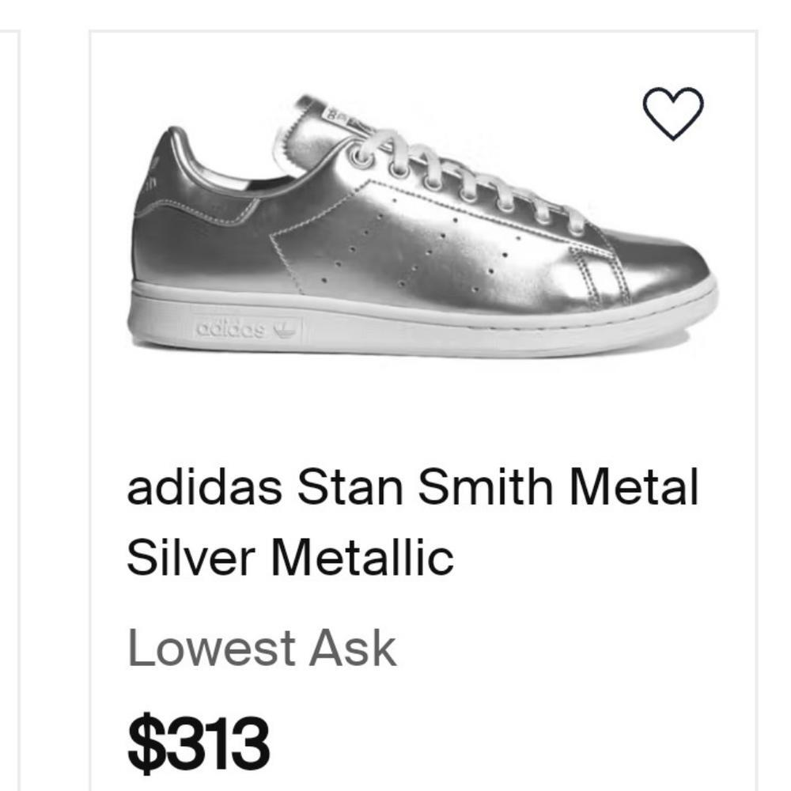Viewport: 791px width, 791px height.
Task: Click the white laces of the sneaker
Action: [x=467, y=178]
